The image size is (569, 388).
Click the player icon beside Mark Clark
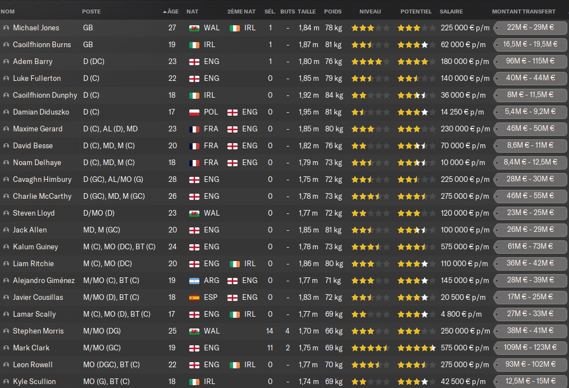(x=6, y=349)
